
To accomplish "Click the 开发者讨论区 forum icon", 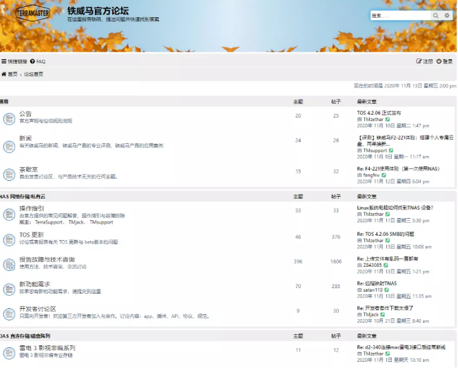I will 9,314.
